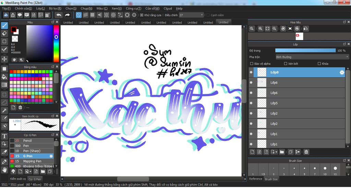
Task: Undock the Lớp layers panel
Action: pos(344,44)
